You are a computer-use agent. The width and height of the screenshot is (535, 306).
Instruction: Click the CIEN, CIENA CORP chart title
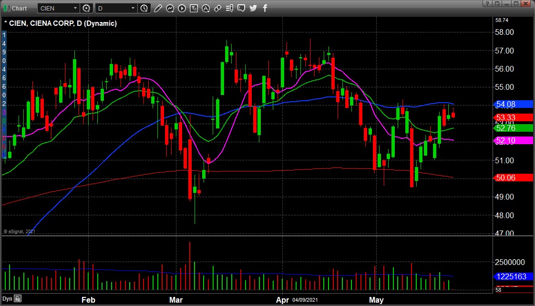click(x=61, y=23)
